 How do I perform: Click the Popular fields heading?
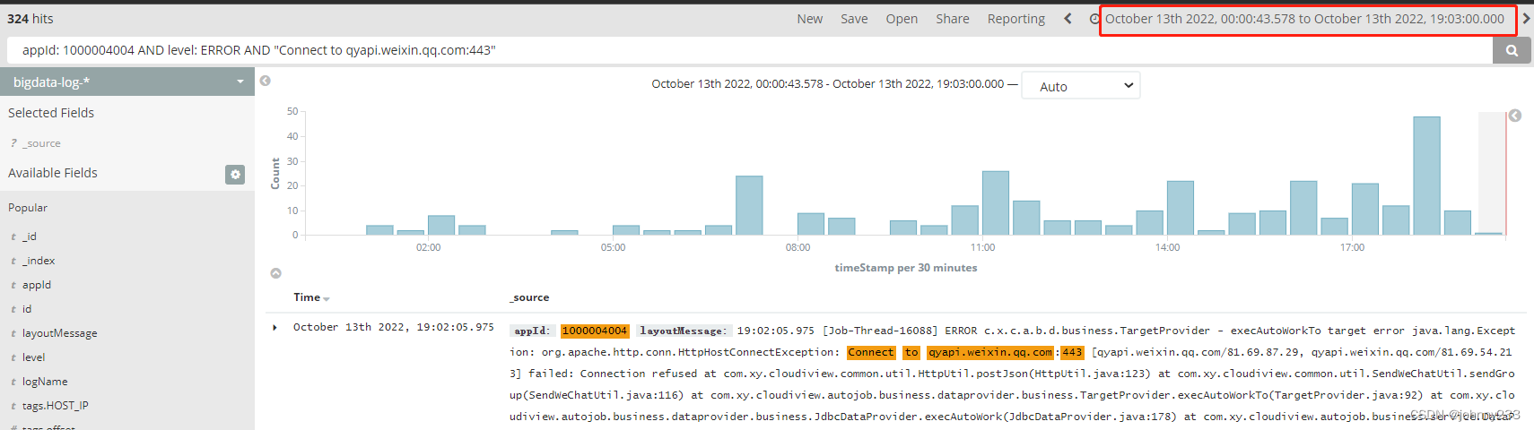tap(28, 208)
